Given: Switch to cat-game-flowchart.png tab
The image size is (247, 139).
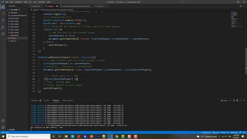Looking at the screenshot, I should (76, 6).
